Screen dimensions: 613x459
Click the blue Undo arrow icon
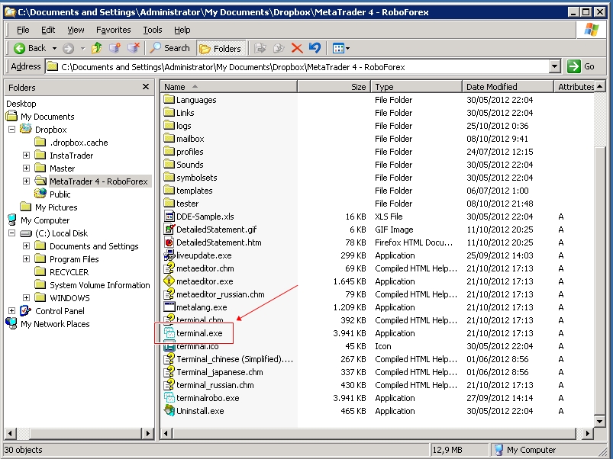(315, 48)
